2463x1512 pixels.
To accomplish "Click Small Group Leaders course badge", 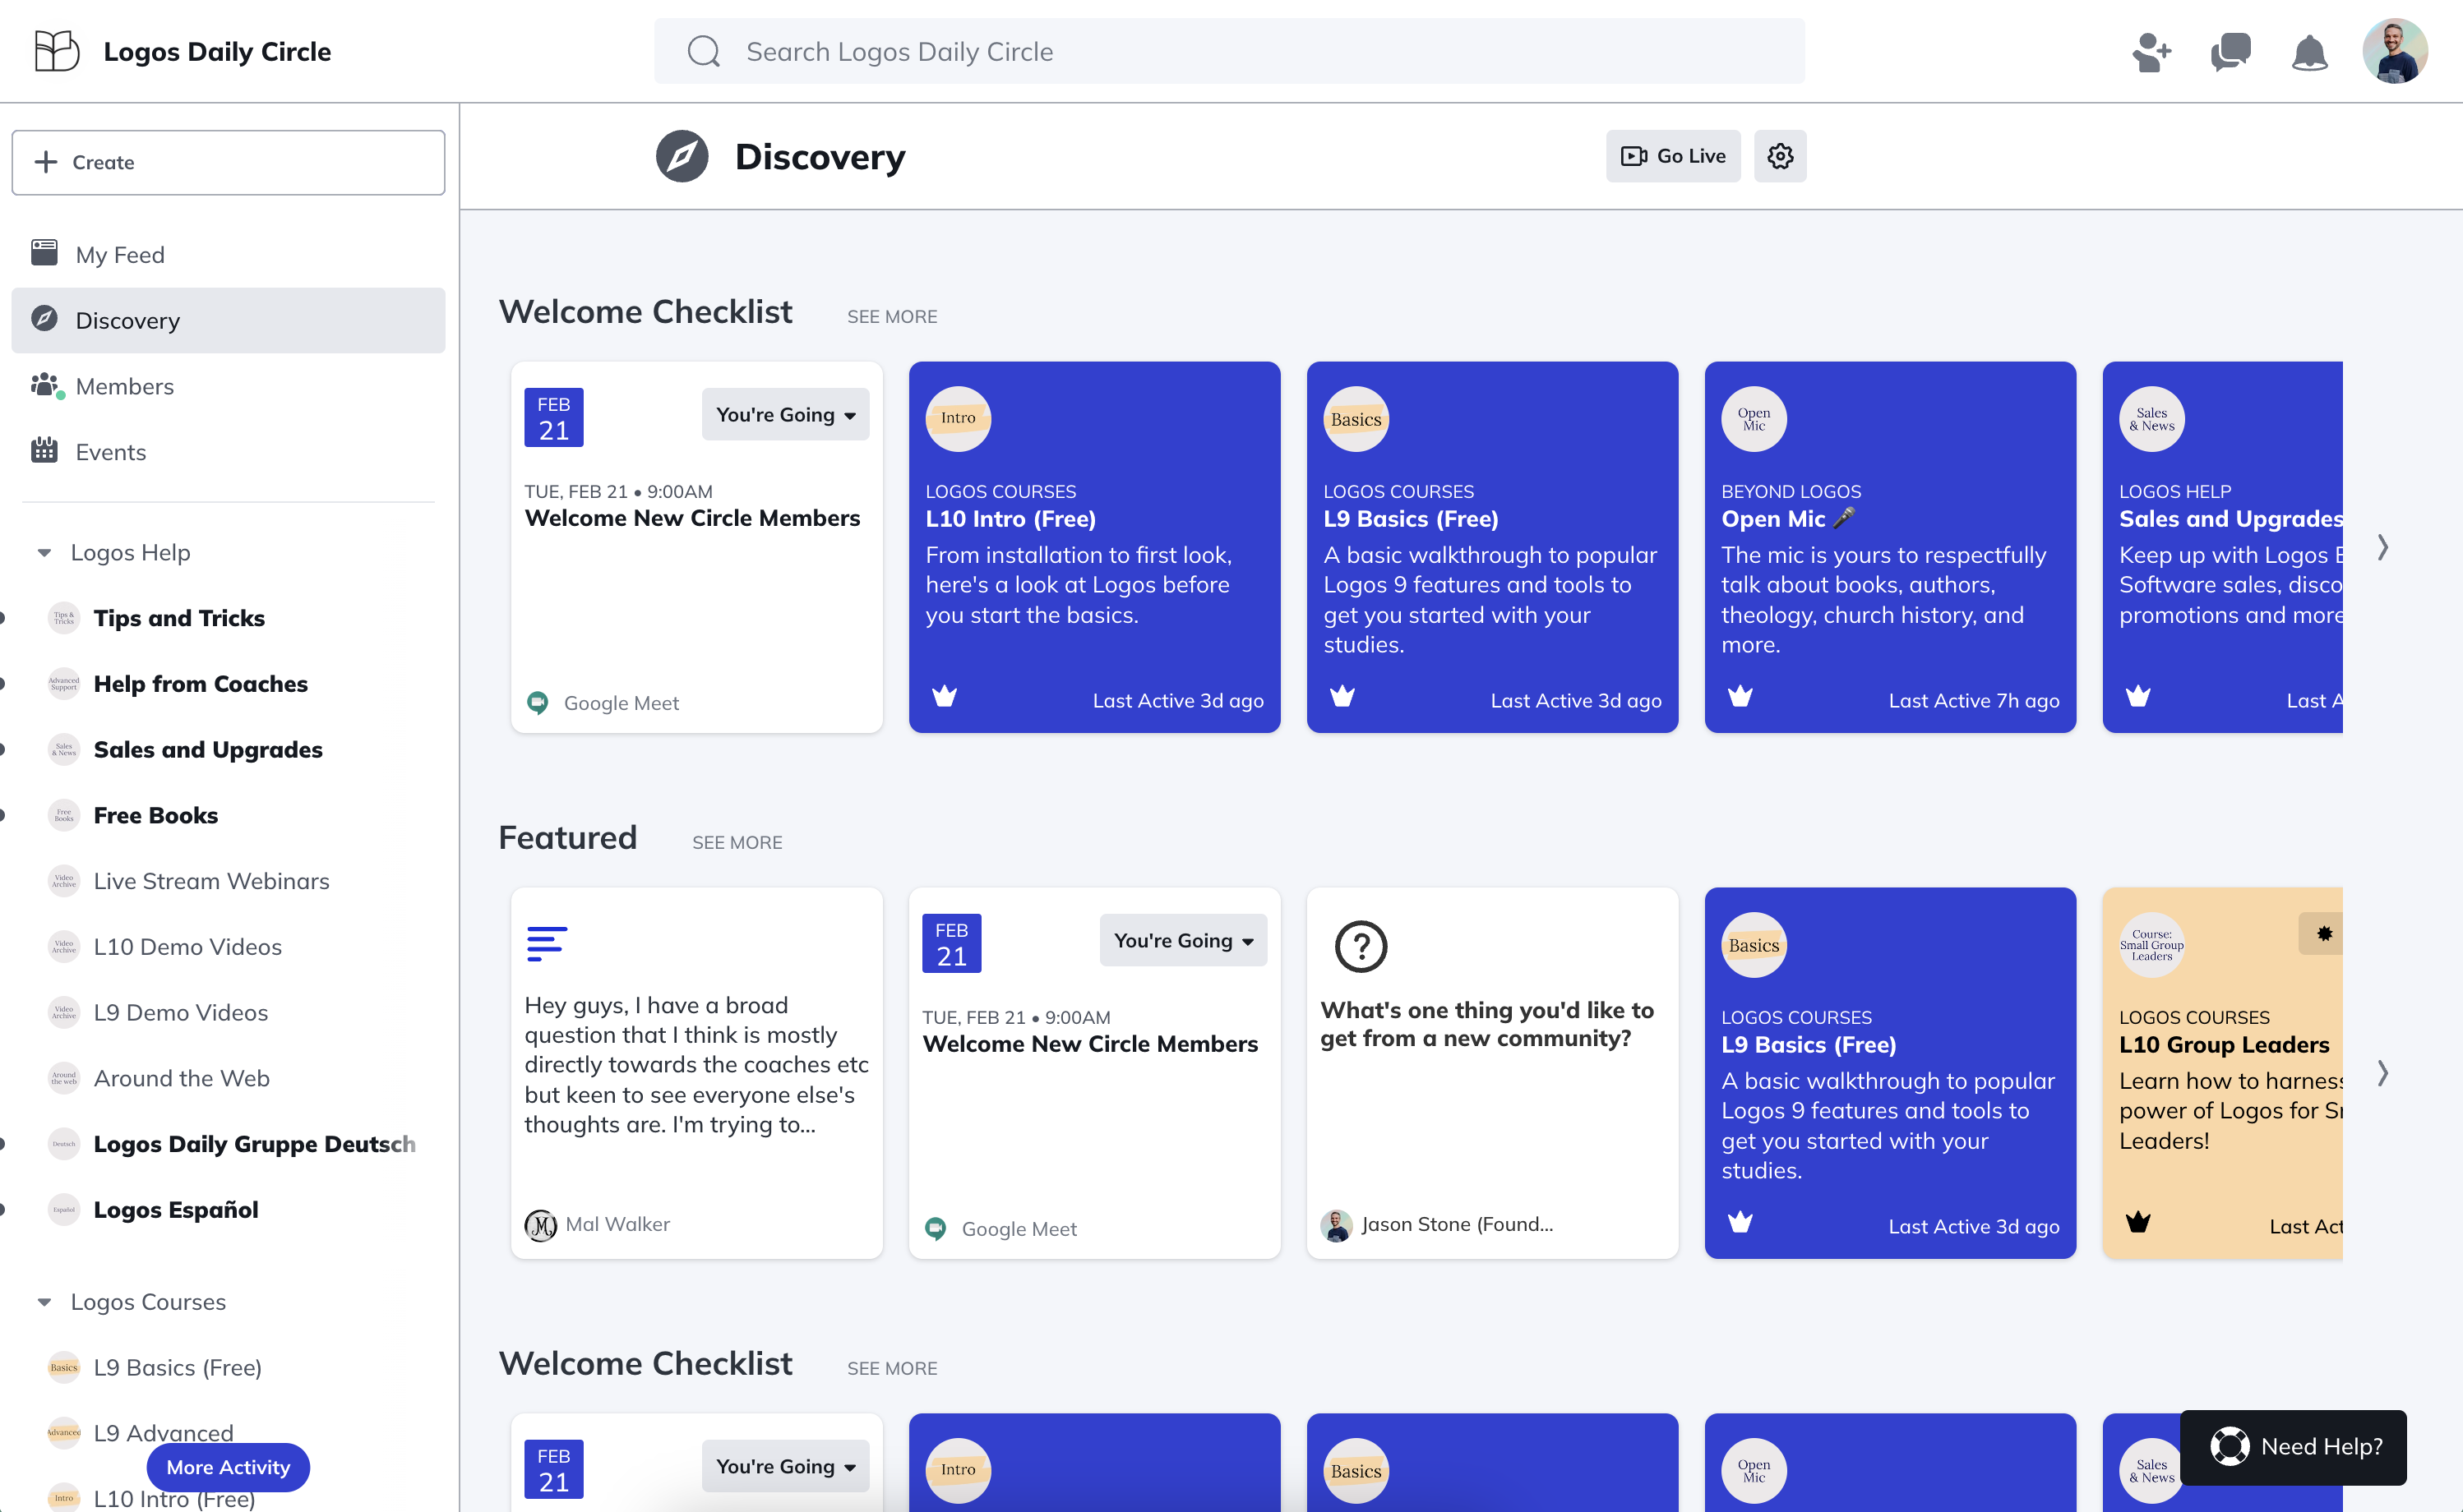I will 2152,944.
